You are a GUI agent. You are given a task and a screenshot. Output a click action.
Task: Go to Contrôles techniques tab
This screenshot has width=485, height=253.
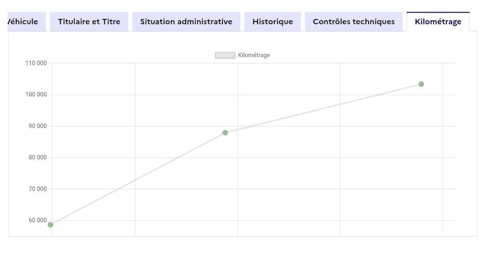point(354,22)
